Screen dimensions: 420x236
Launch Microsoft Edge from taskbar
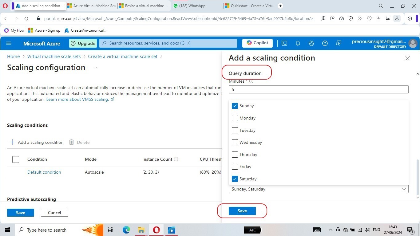click(x=126, y=230)
